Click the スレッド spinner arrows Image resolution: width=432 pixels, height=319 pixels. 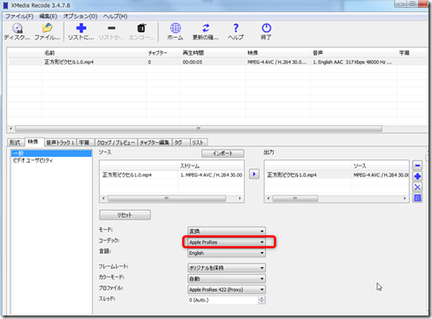(x=261, y=300)
